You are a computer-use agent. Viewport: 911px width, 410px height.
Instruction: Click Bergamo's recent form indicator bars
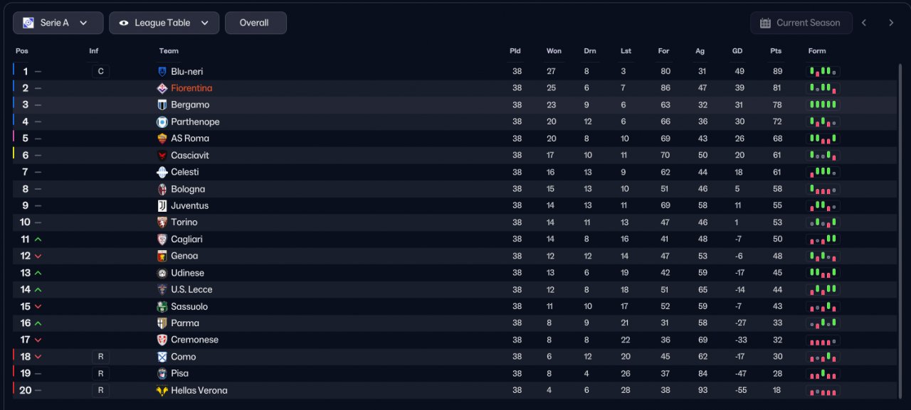click(x=823, y=104)
